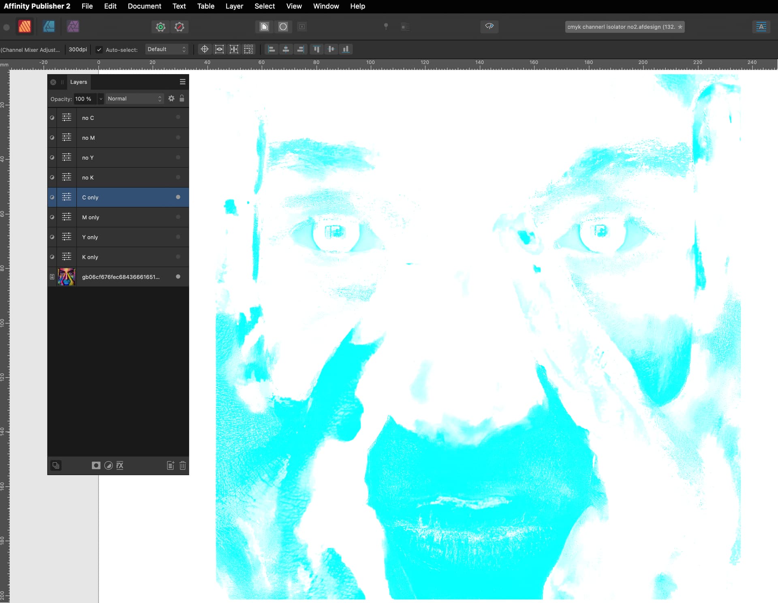The image size is (778, 603).
Task: Show the M only layer
Action: point(178,217)
